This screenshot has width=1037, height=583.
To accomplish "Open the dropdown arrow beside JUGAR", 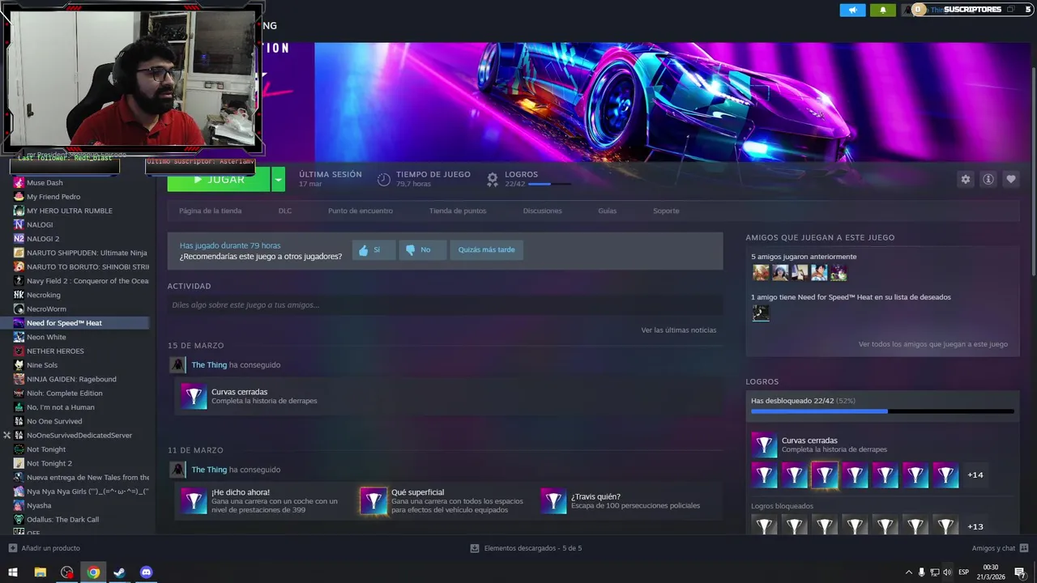I will coord(278,179).
